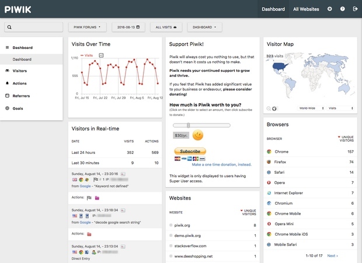
Task: Click the PIWIK logo
Action: coord(18,9)
